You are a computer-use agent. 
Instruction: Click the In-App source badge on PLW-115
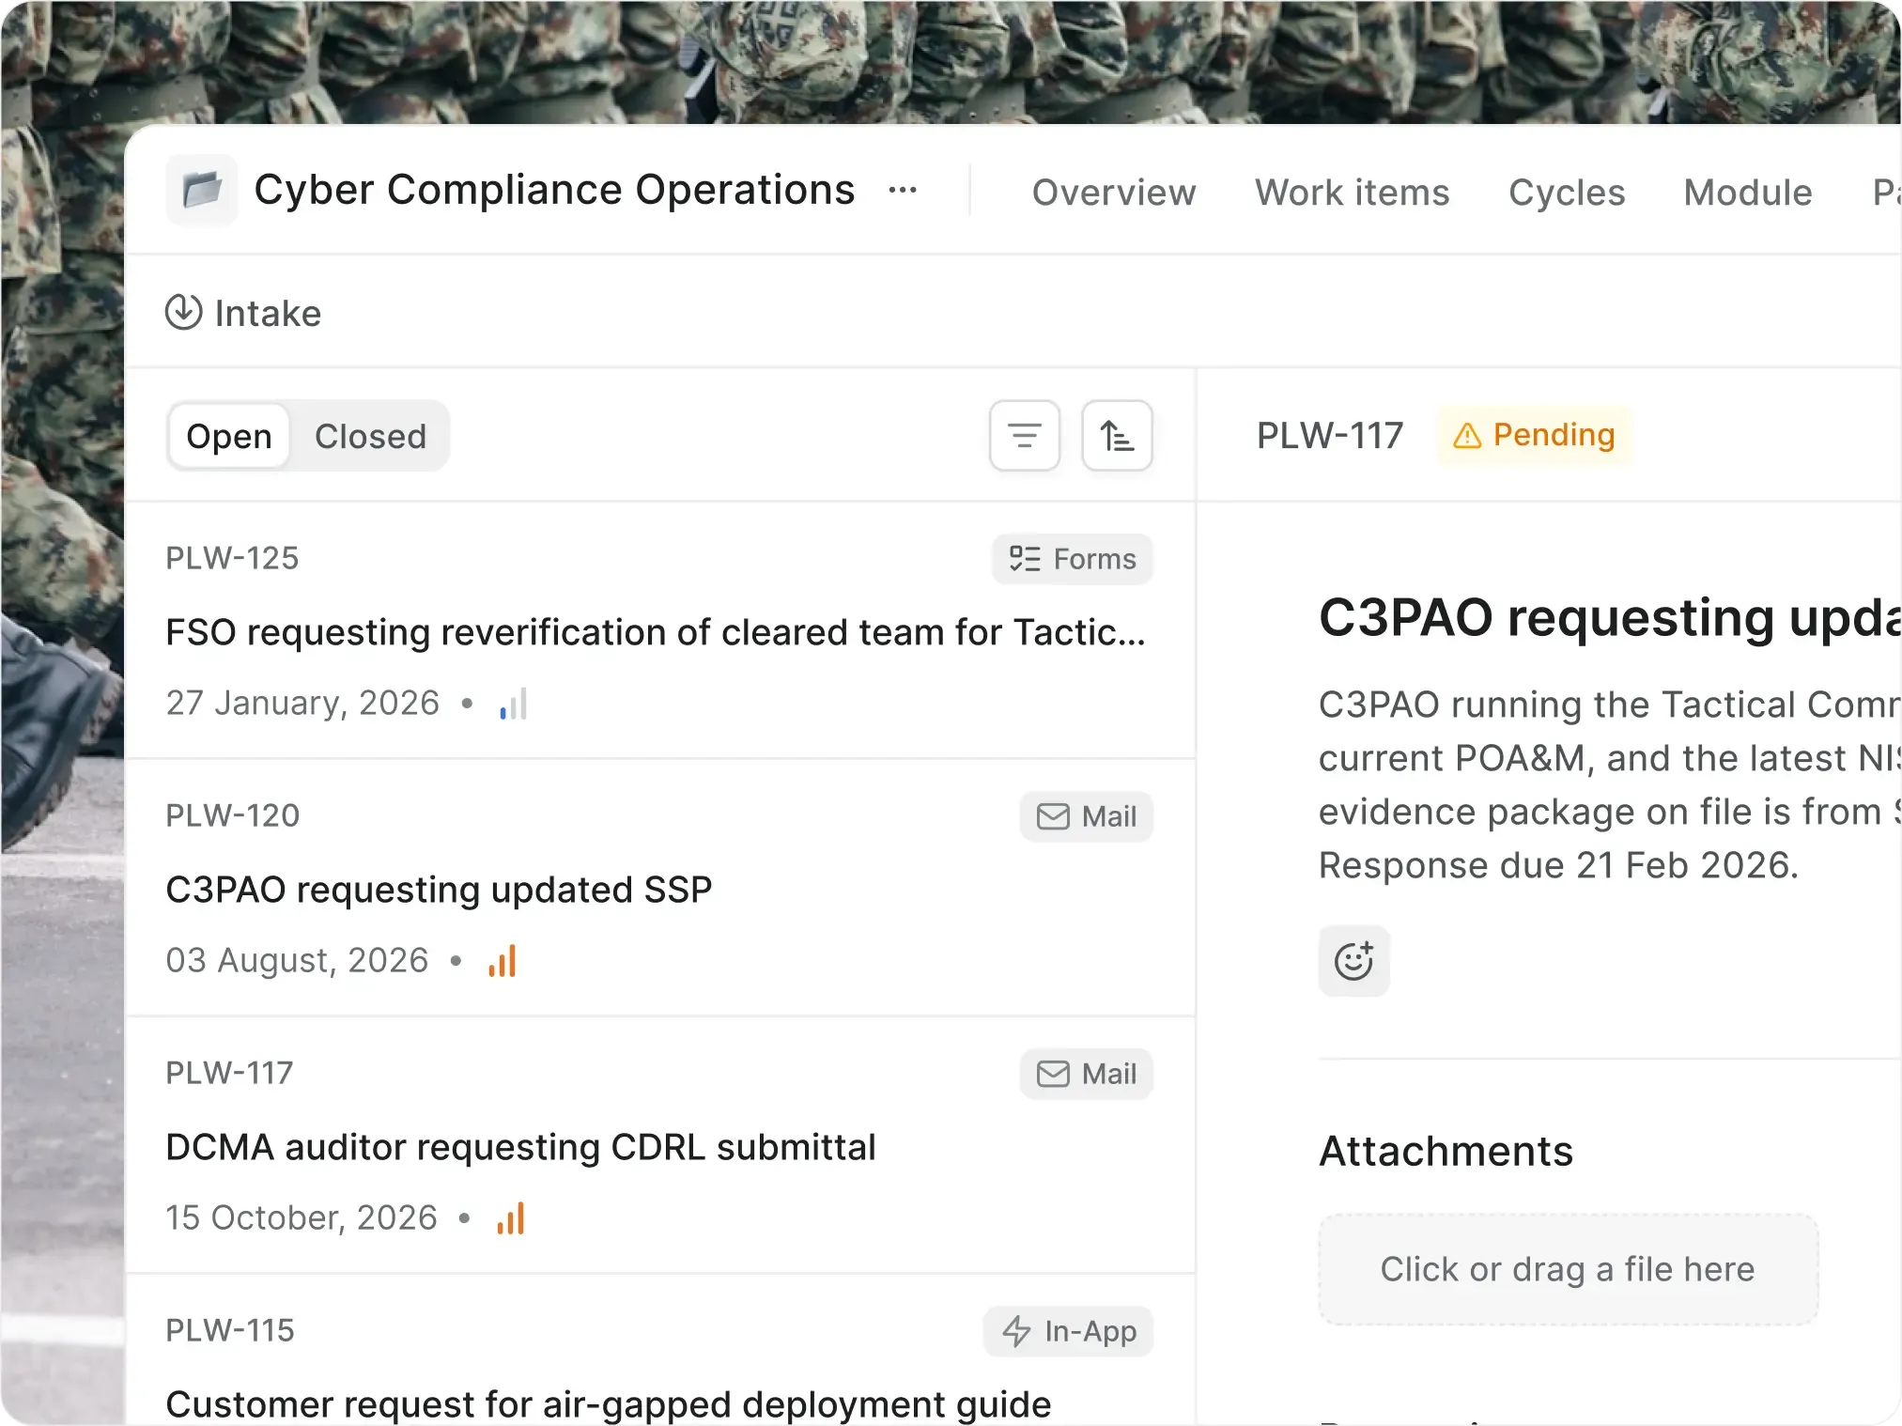(x=1068, y=1331)
